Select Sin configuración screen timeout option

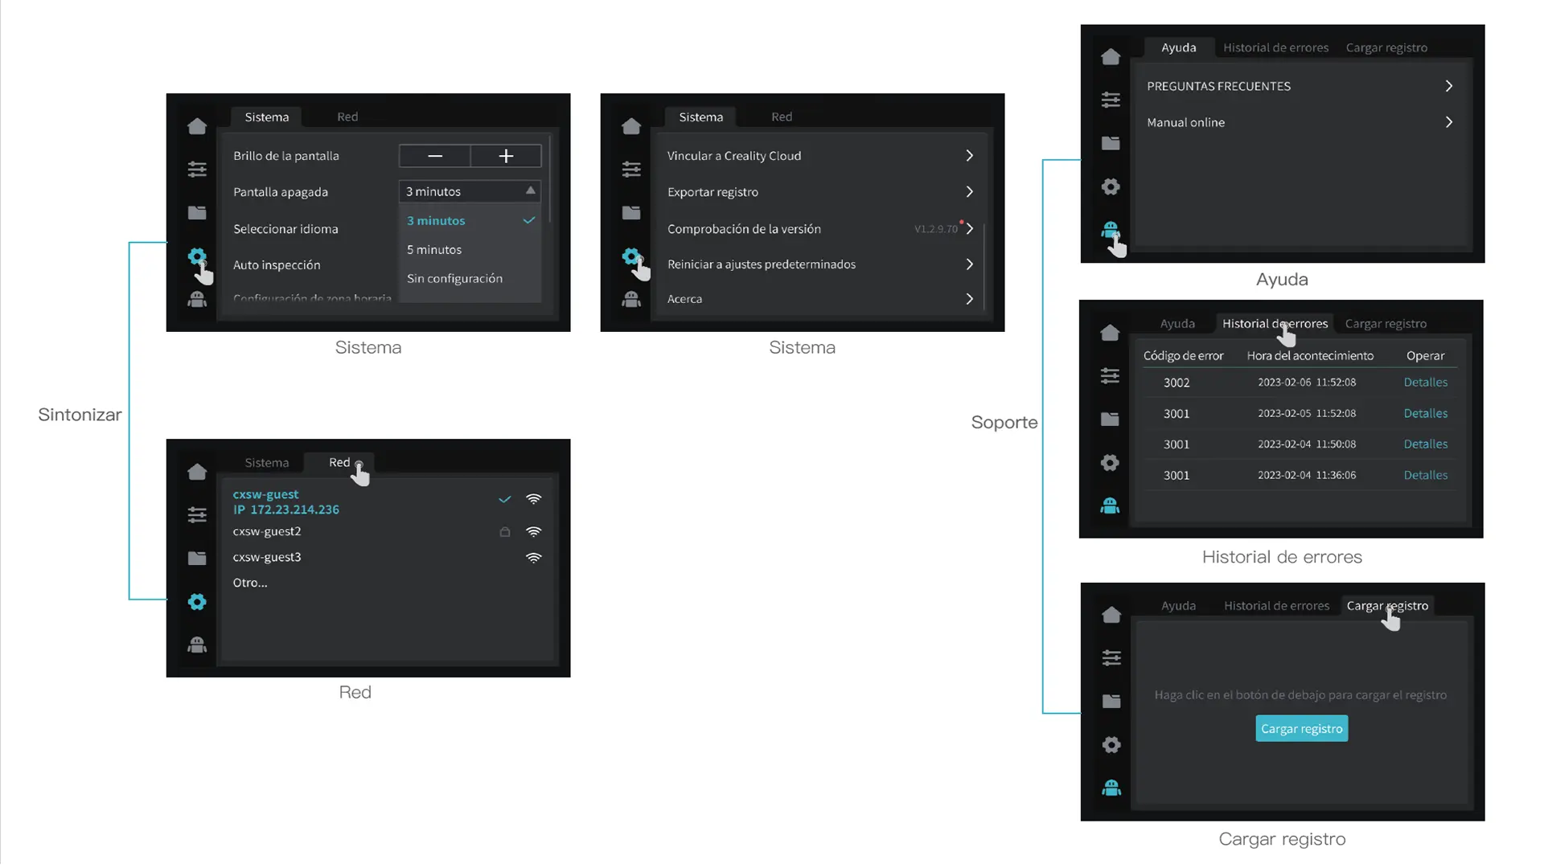[x=454, y=277]
